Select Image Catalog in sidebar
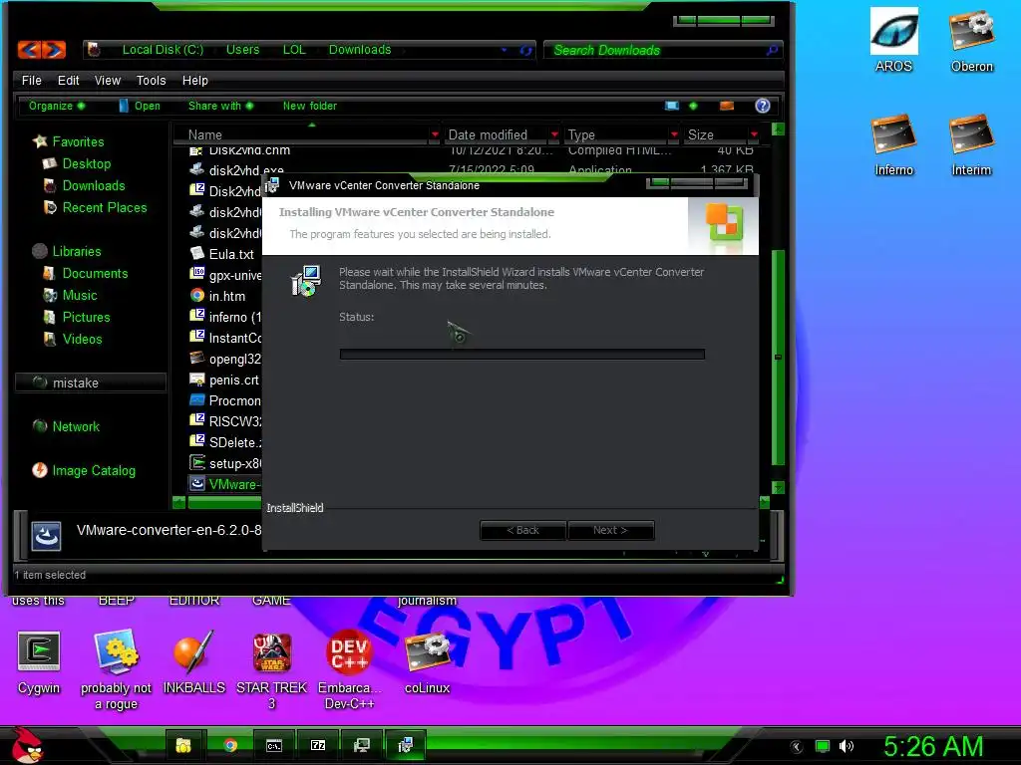This screenshot has height=765, width=1021. pyautogui.click(x=84, y=470)
